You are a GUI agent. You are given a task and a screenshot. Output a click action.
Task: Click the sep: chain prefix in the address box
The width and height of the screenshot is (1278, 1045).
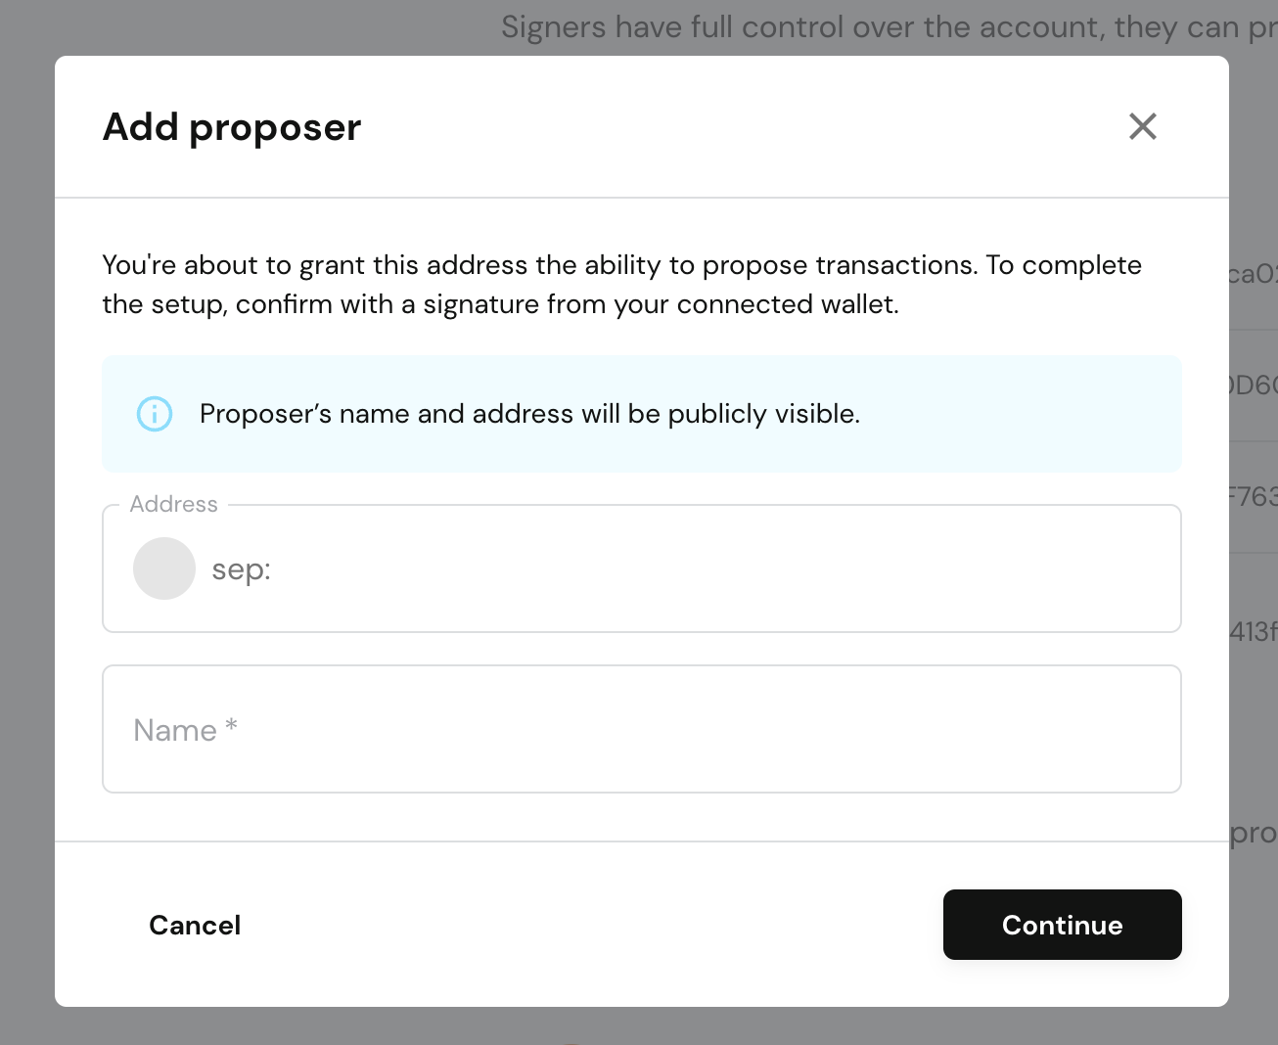tap(241, 568)
